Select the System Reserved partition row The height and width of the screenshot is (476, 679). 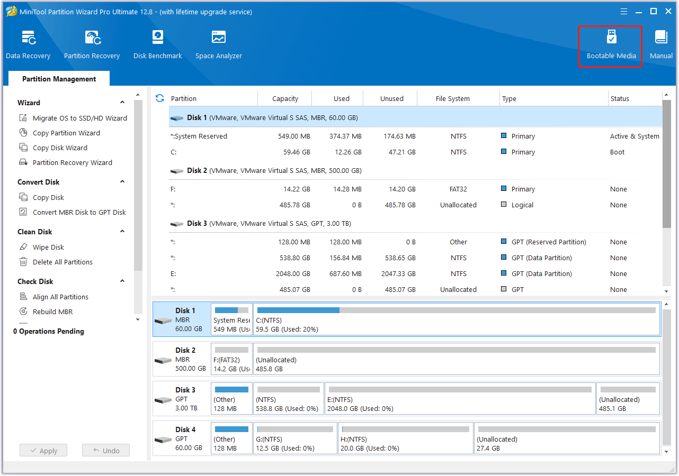[415, 136]
